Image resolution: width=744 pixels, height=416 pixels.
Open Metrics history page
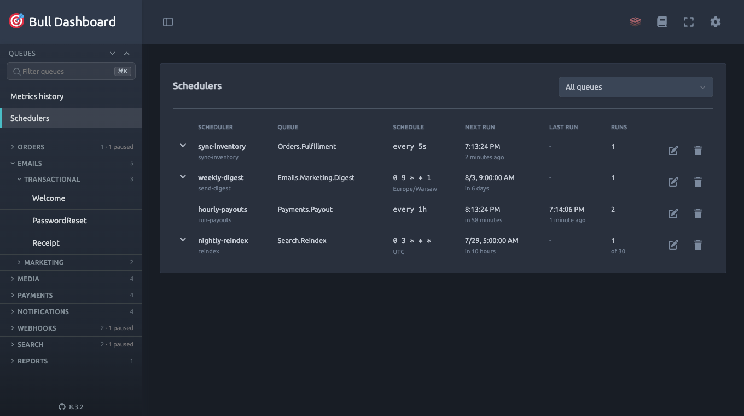point(71,96)
